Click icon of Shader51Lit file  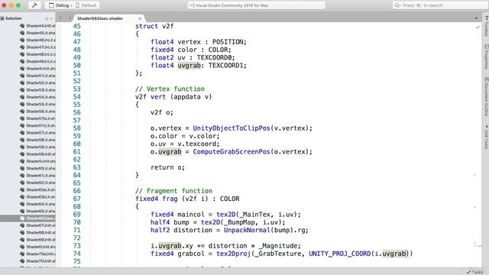coord(22,76)
